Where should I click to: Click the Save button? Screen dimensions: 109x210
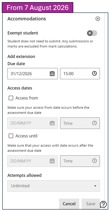tap(91, 204)
